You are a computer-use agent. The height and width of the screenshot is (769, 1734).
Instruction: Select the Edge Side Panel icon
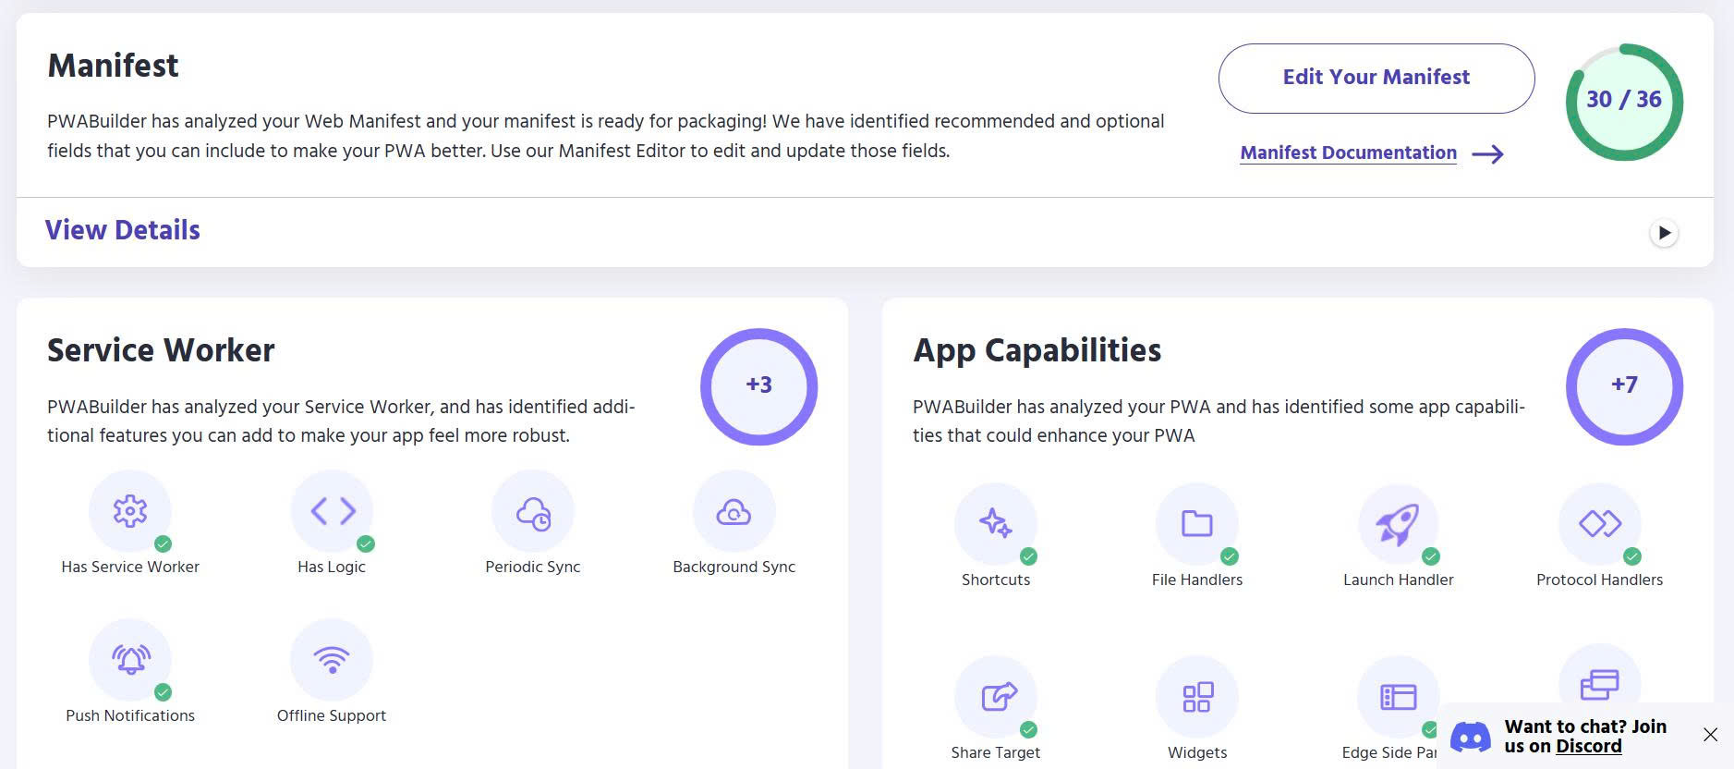(x=1398, y=697)
